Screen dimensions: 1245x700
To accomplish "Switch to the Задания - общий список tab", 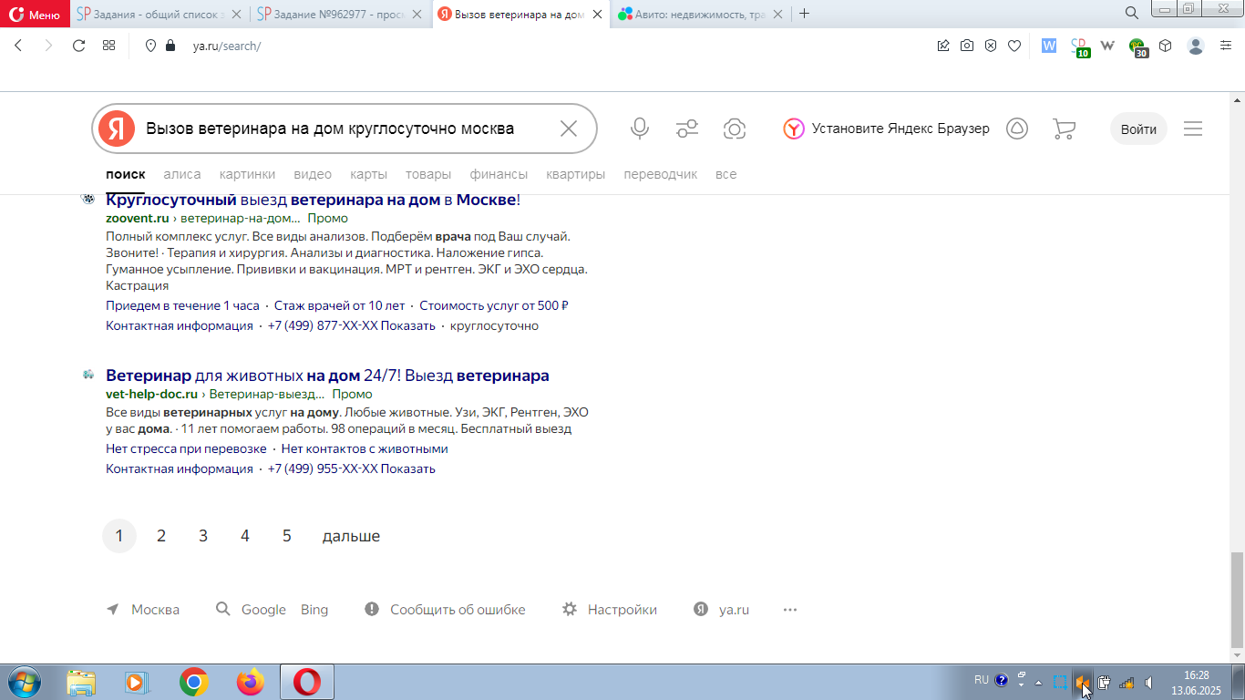I will click(x=159, y=14).
